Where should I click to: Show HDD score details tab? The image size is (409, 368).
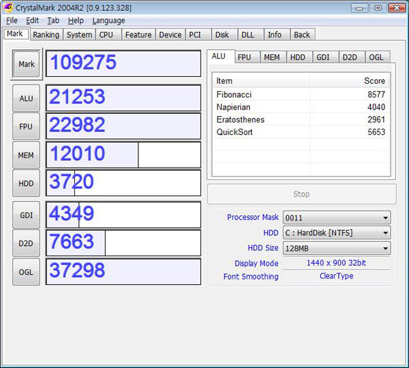pos(298,57)
